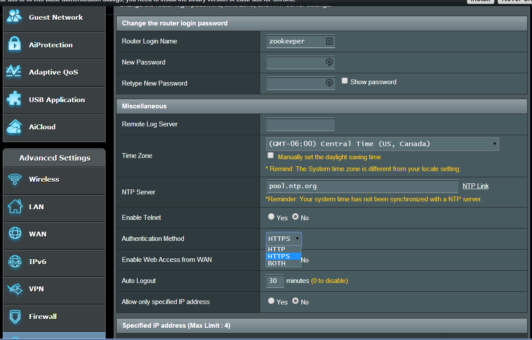The height and width of the screenshot is (340, 532).
Task: Click the VPN sidebar icon
Action: click(15, 289)
